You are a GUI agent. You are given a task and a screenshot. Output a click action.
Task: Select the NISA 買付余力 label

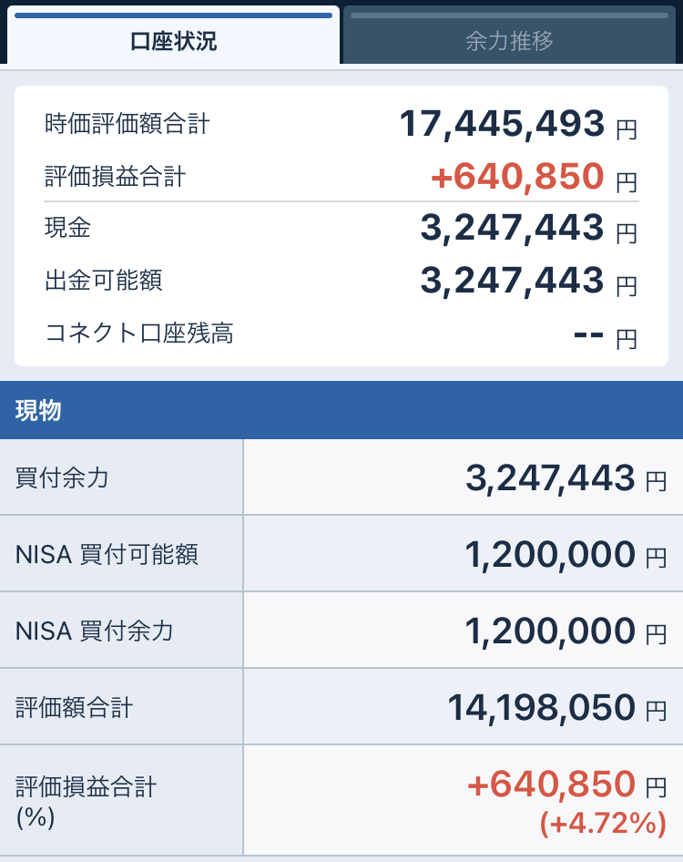(x=95, y=631)
